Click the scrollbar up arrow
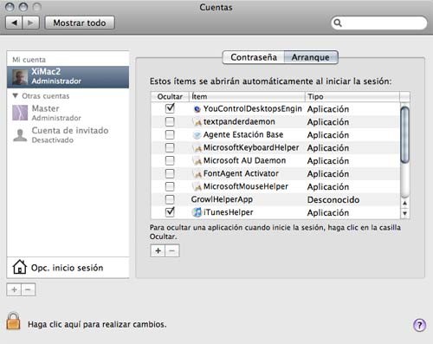This screenshot has width=433, height=344. (404, 204)
